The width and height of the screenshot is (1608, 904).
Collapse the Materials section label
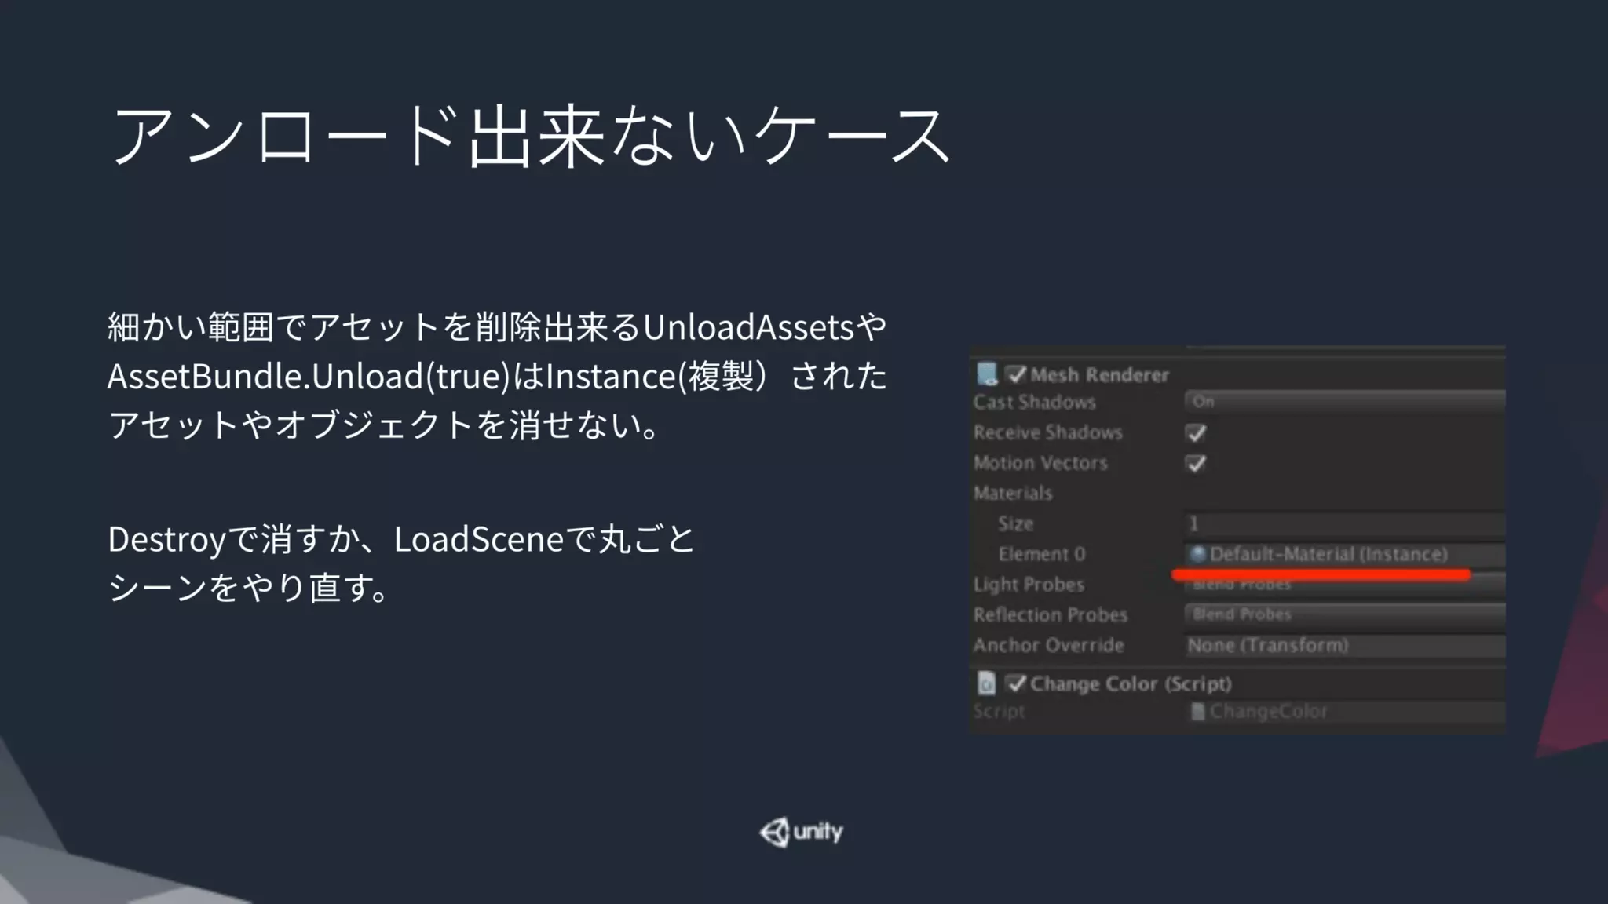click(x=1013, y=493)
